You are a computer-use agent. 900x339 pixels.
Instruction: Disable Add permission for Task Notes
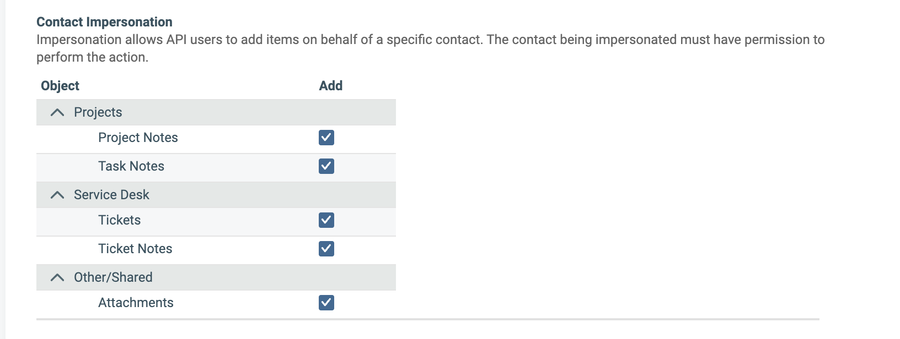point(326,167)
